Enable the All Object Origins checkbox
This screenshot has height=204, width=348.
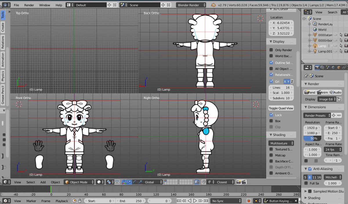click(x=271, y=69)
